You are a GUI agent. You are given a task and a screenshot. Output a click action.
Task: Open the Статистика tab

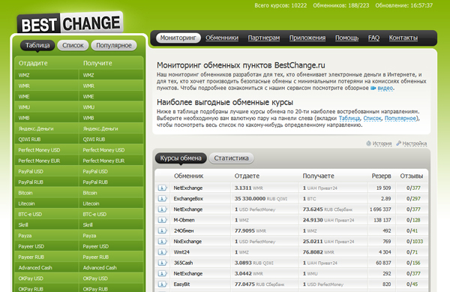(x=231, y=158)
